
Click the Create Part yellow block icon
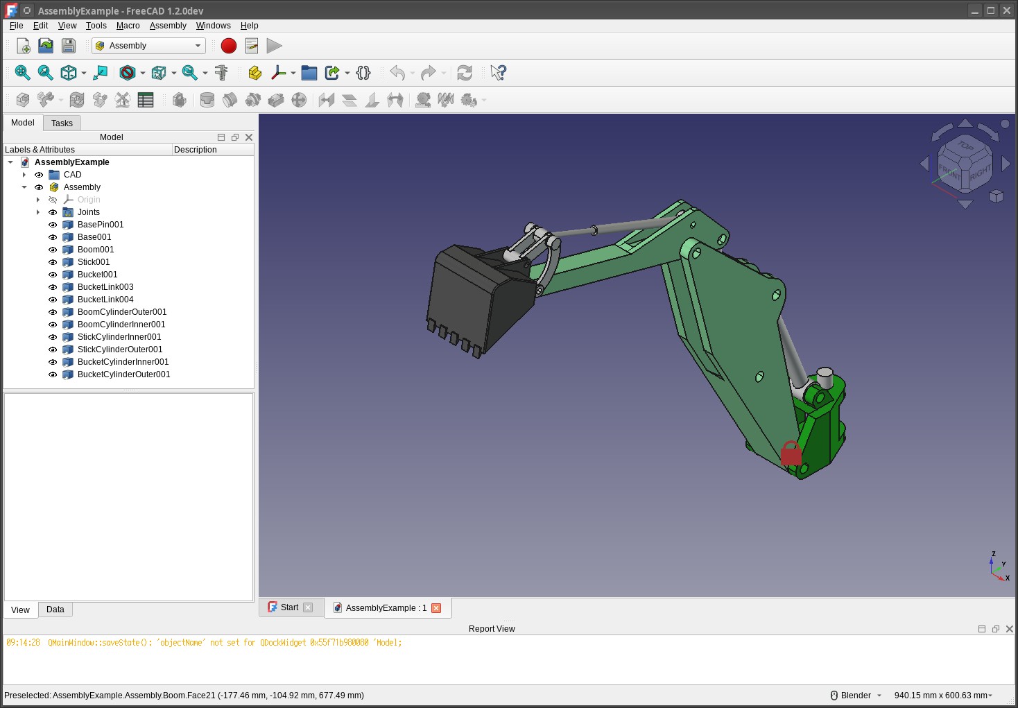(x=255, y=73)
